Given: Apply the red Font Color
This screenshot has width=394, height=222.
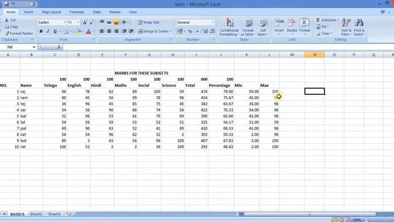Looking at the screenshot, I should click(x=89, y=31).
